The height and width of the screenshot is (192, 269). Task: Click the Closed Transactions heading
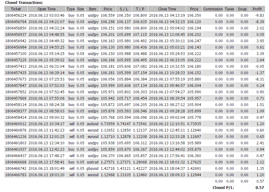tap(24, 2)
